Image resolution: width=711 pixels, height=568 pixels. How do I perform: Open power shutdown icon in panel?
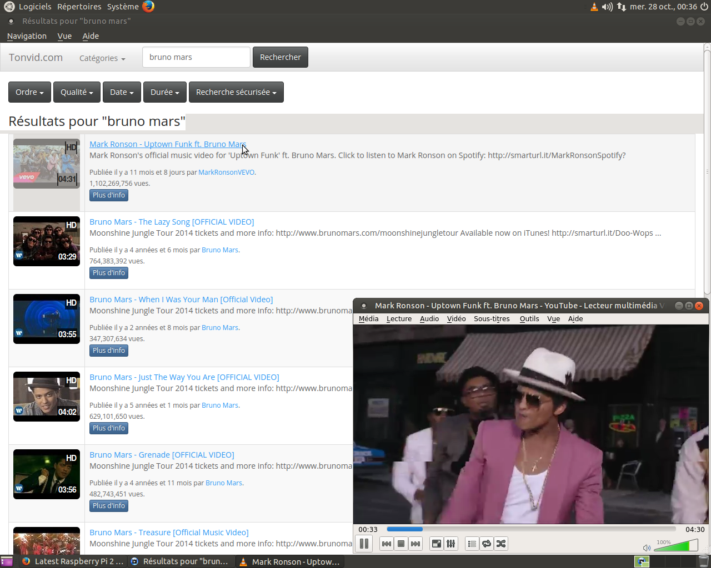tap(704, 7)
